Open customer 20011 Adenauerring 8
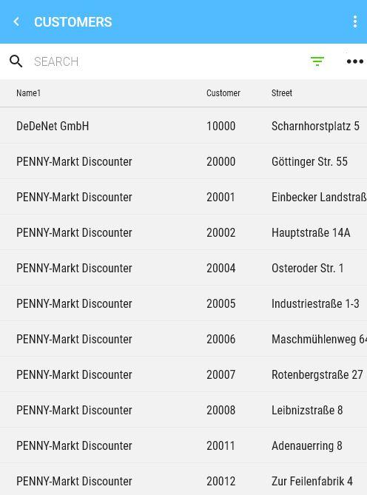The width and height of the screenshot is (367, 495). coord(183,445)
